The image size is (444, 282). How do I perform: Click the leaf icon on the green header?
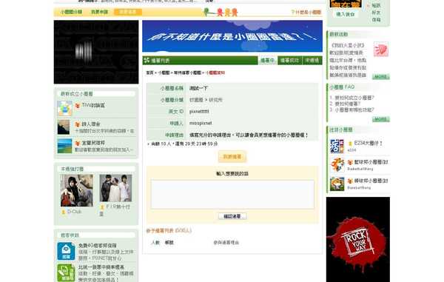point(147,60)
